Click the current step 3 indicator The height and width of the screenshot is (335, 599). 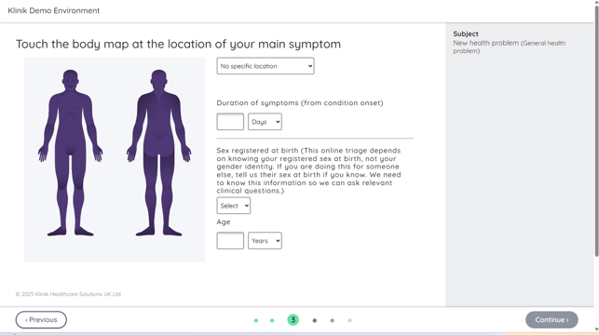tap(293, 320)
